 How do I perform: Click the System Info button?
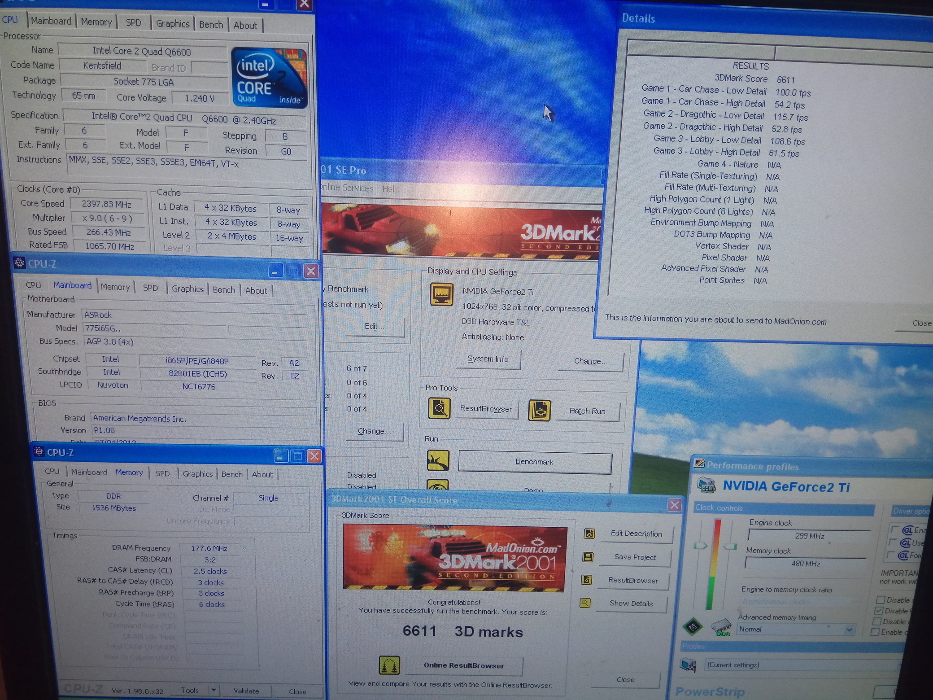(x=488, y=359)
